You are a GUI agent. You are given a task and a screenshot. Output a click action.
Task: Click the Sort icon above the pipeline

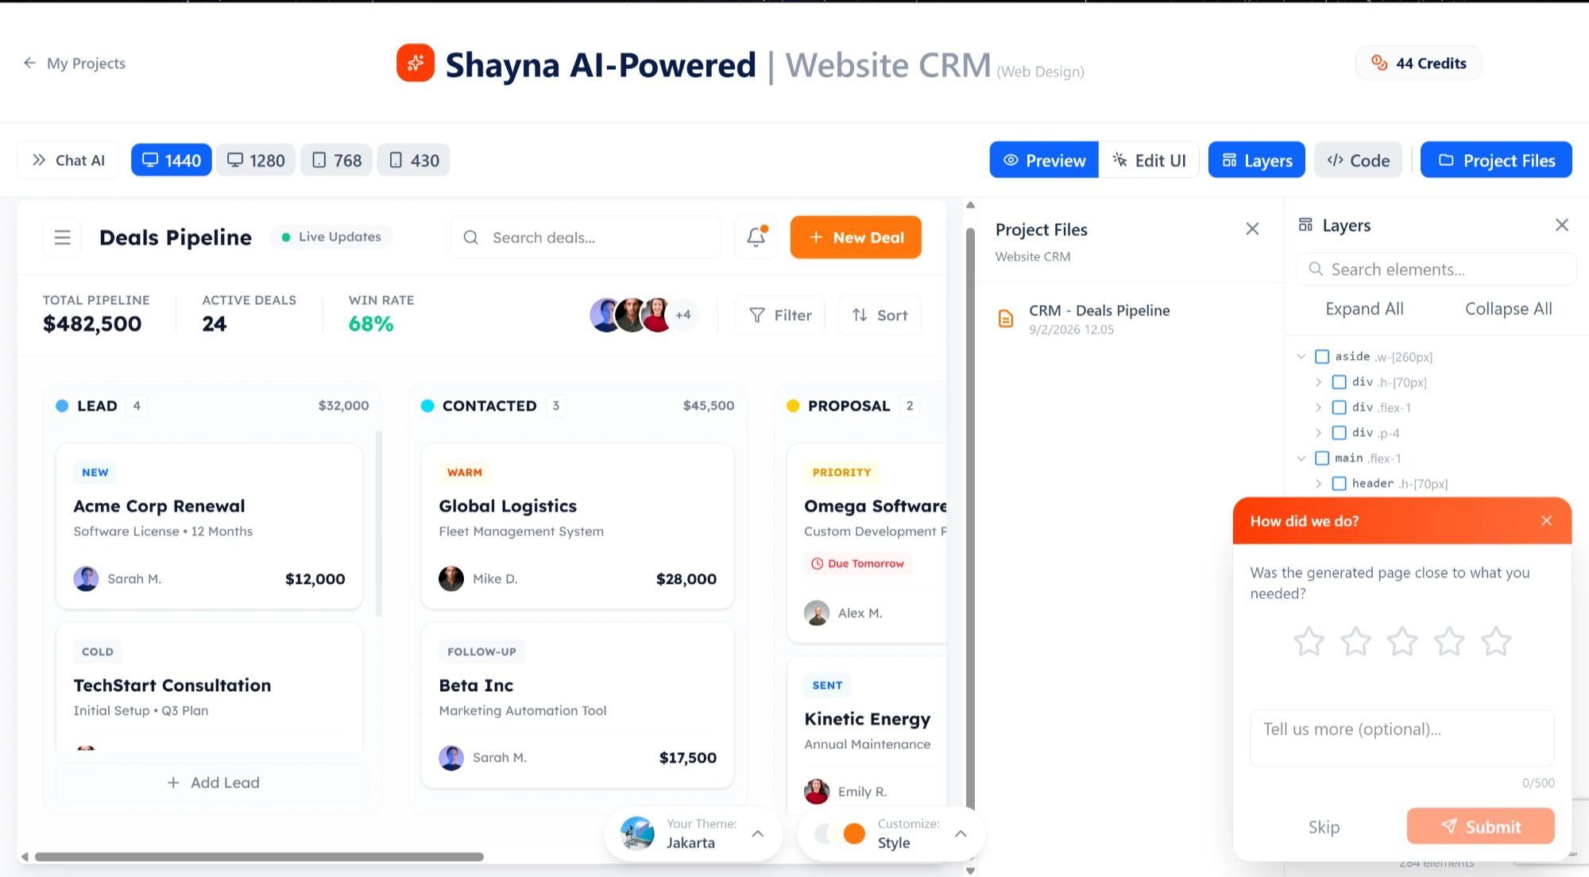pos(860,315)
